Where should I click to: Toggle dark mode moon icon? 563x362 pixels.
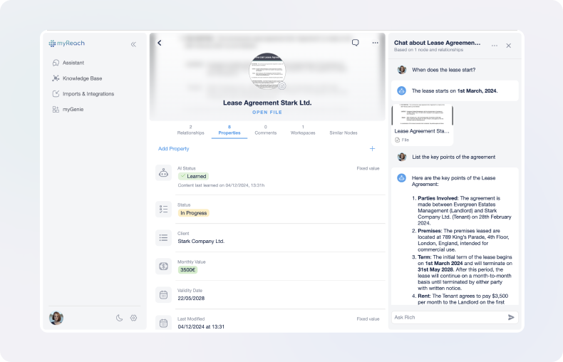click(119, 318)
